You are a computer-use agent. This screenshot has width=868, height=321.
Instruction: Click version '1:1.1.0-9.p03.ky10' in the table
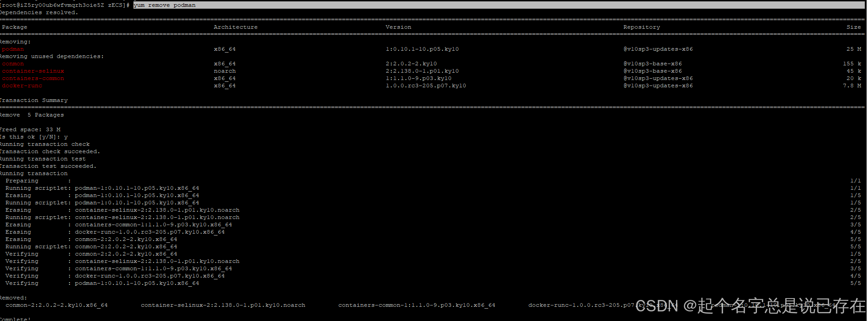click(x=418, y=78)
